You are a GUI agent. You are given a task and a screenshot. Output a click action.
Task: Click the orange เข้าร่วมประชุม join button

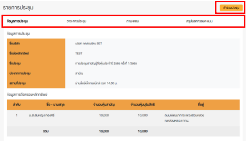tap(231, 8)
